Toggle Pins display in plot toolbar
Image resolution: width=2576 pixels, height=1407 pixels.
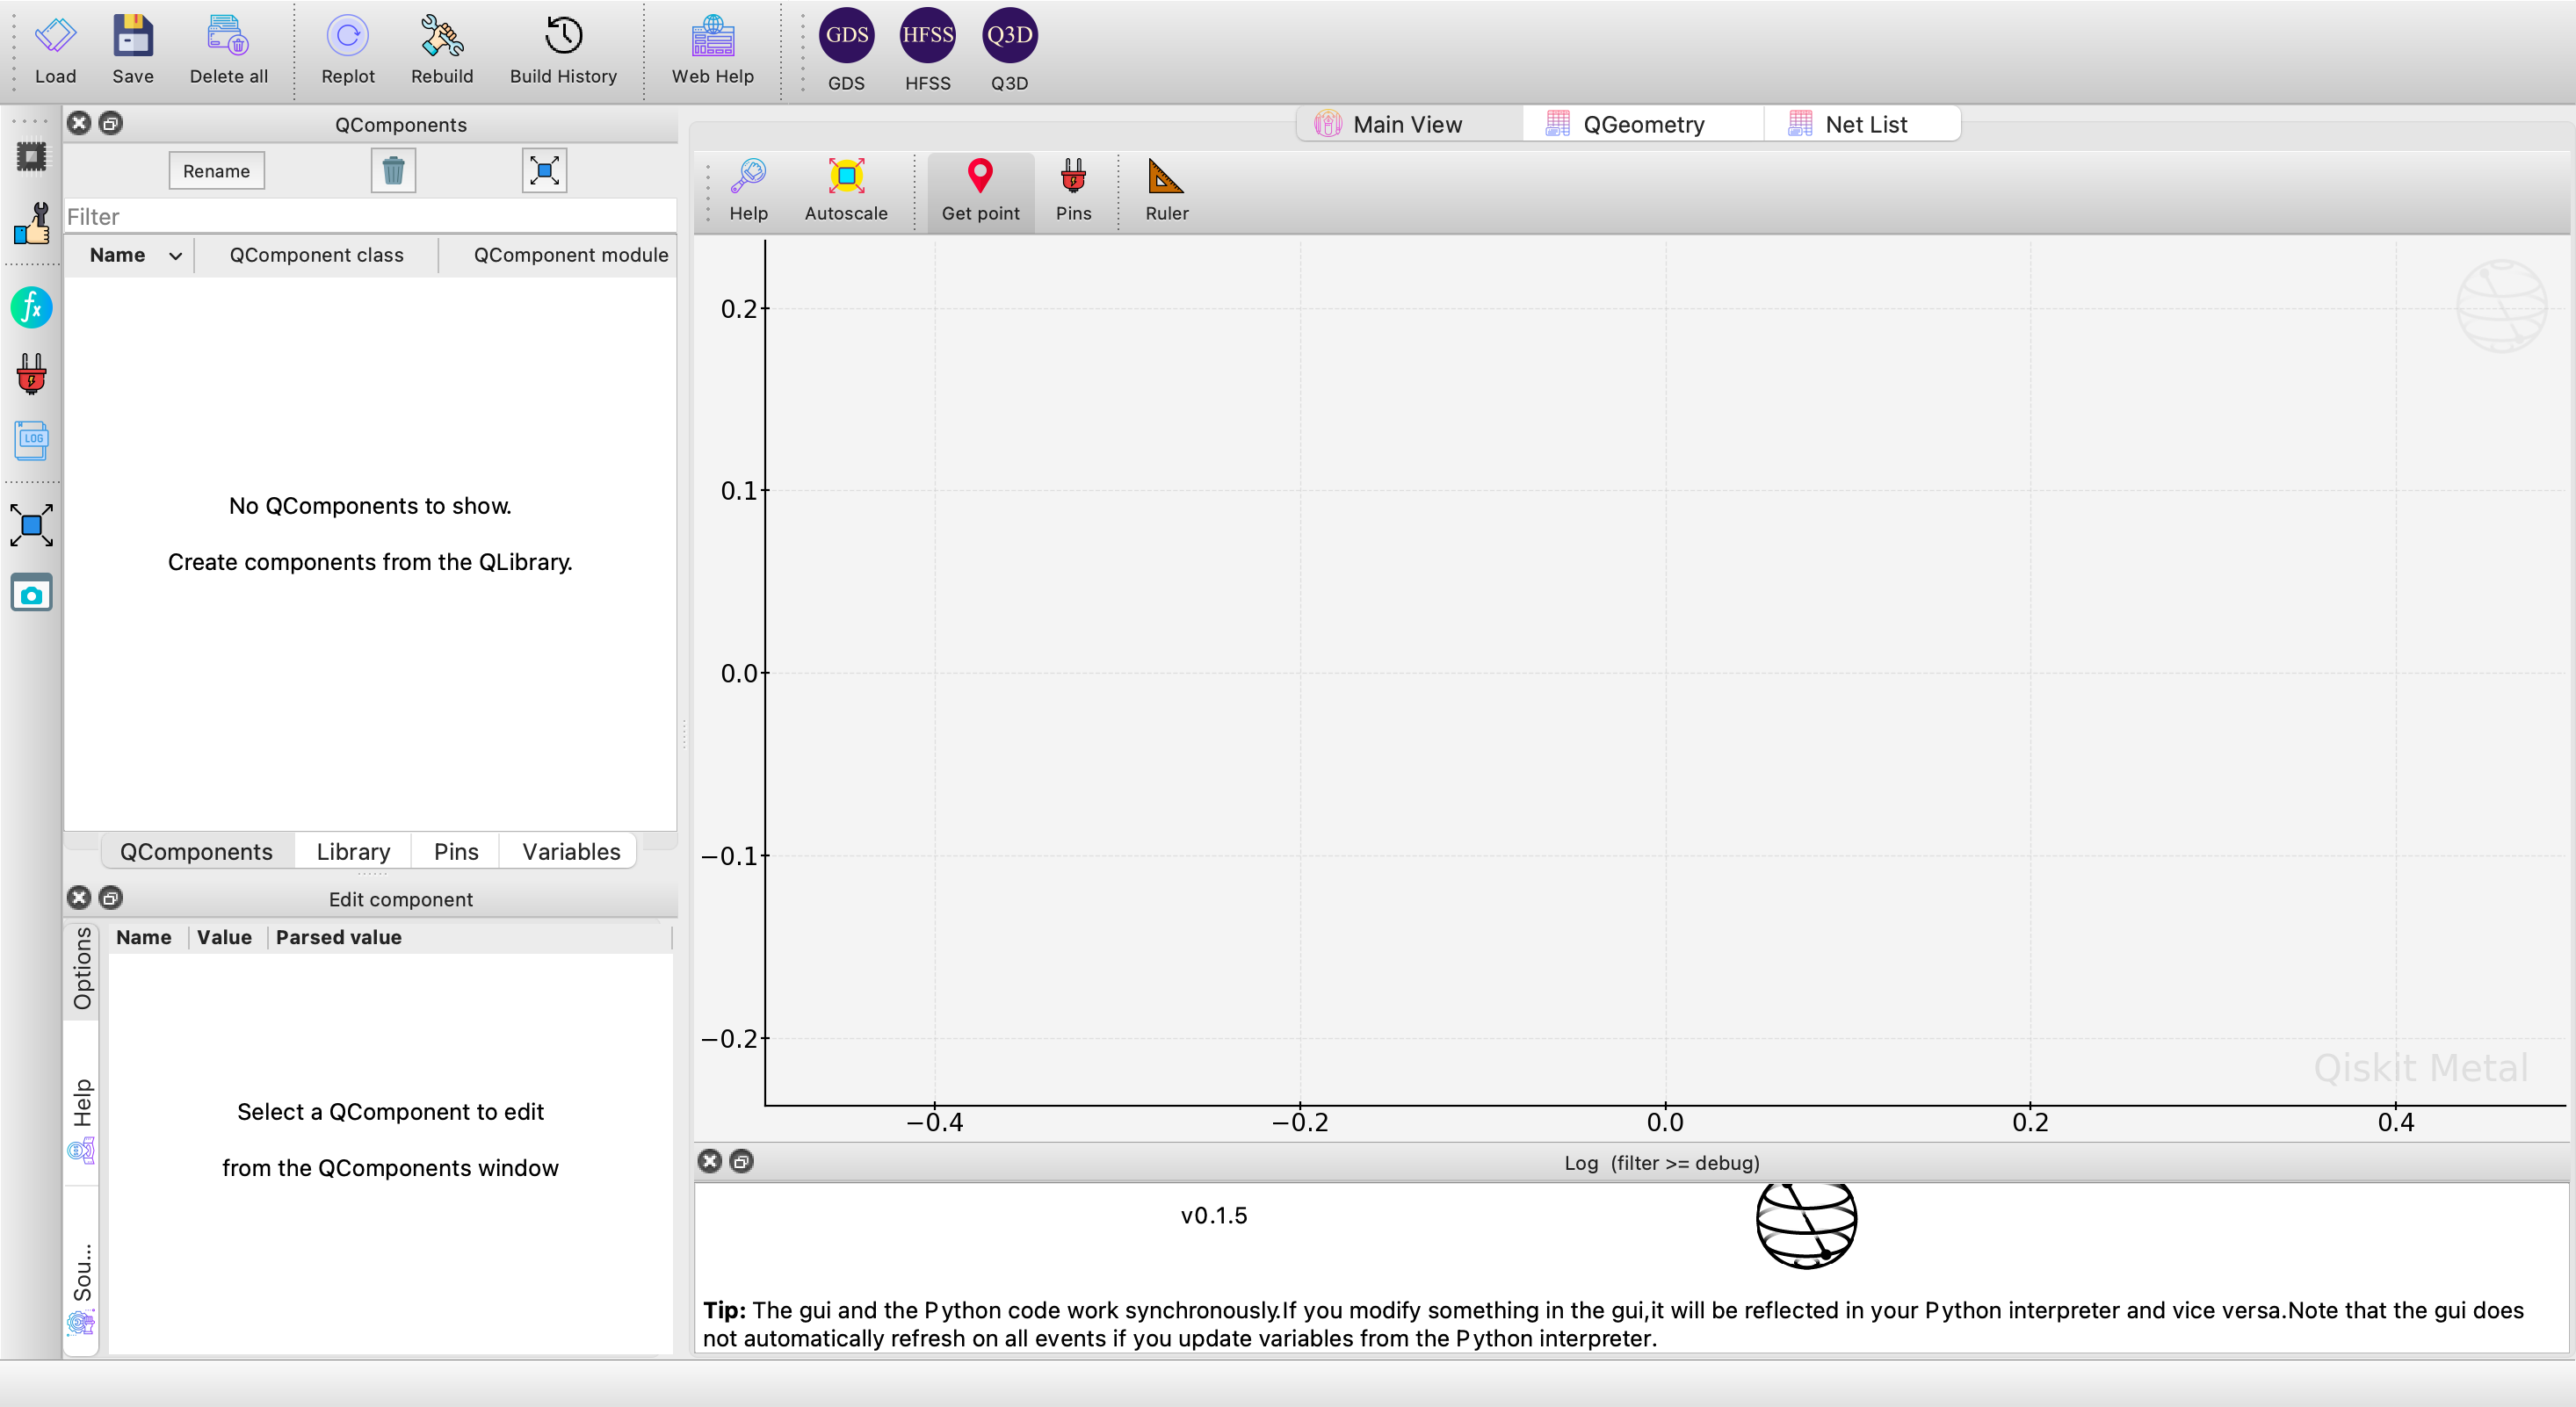1073,177
